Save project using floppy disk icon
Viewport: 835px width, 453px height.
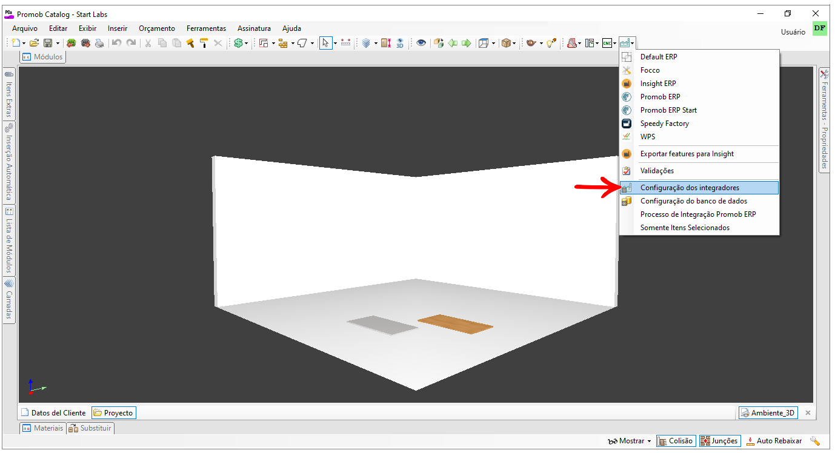48,43
